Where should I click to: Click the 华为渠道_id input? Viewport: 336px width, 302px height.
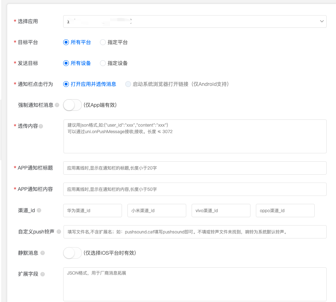coord(92,211)
